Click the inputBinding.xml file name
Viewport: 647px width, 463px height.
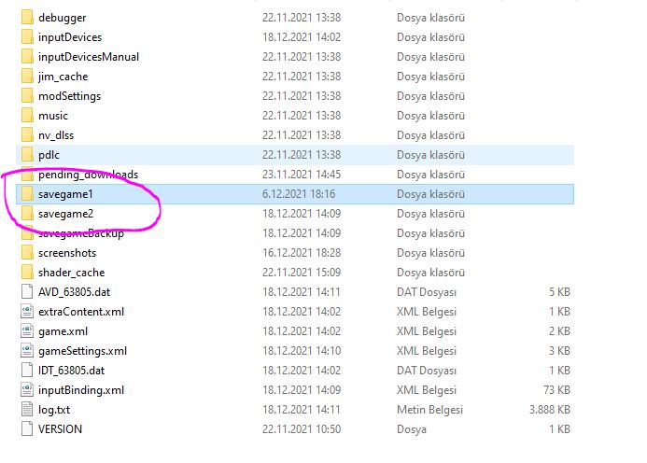[81, 390]
